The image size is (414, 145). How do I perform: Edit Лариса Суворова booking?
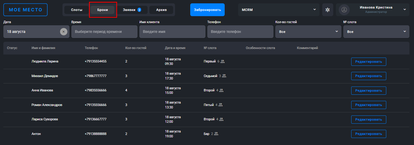click(369, 119)
